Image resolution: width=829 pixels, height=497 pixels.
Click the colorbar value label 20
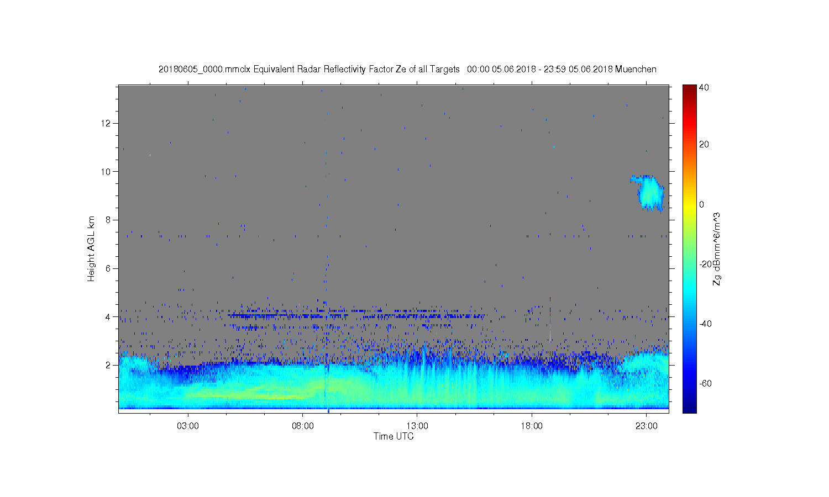point(704,145)
